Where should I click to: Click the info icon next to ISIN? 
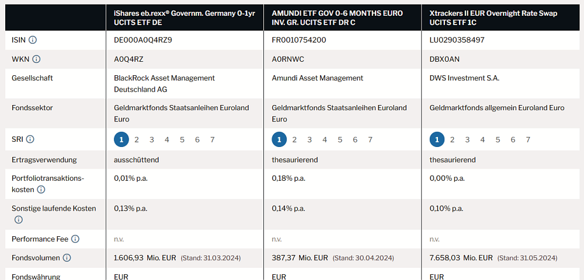33,40
